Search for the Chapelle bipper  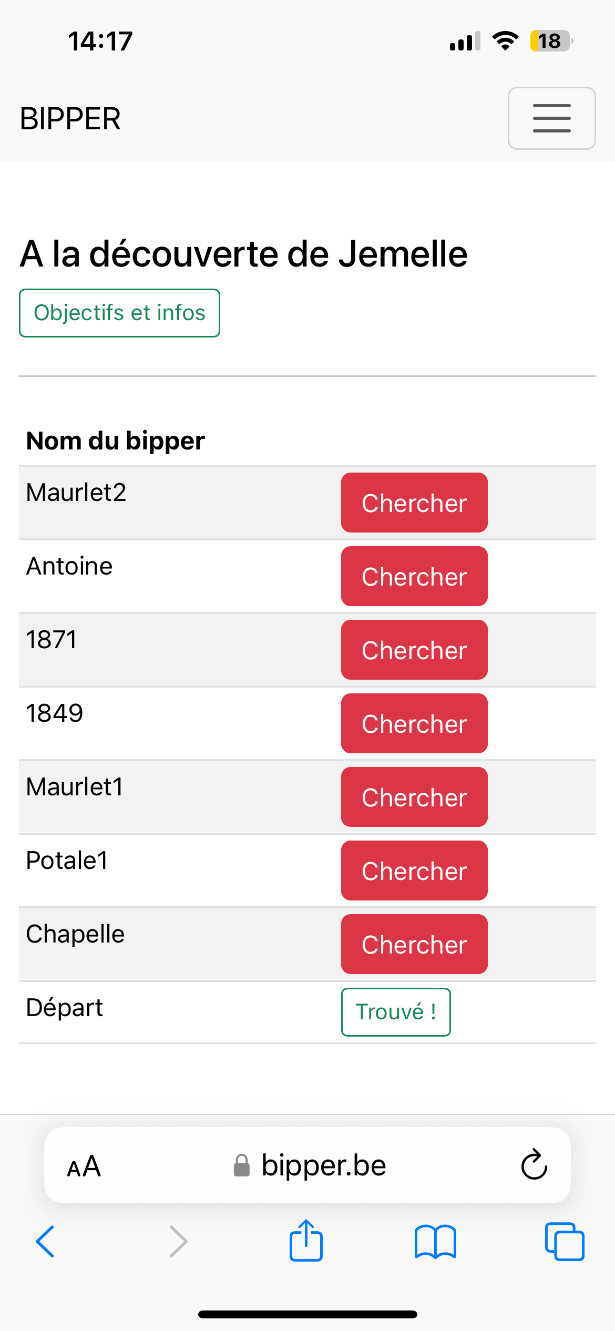(x=414, y=944)
